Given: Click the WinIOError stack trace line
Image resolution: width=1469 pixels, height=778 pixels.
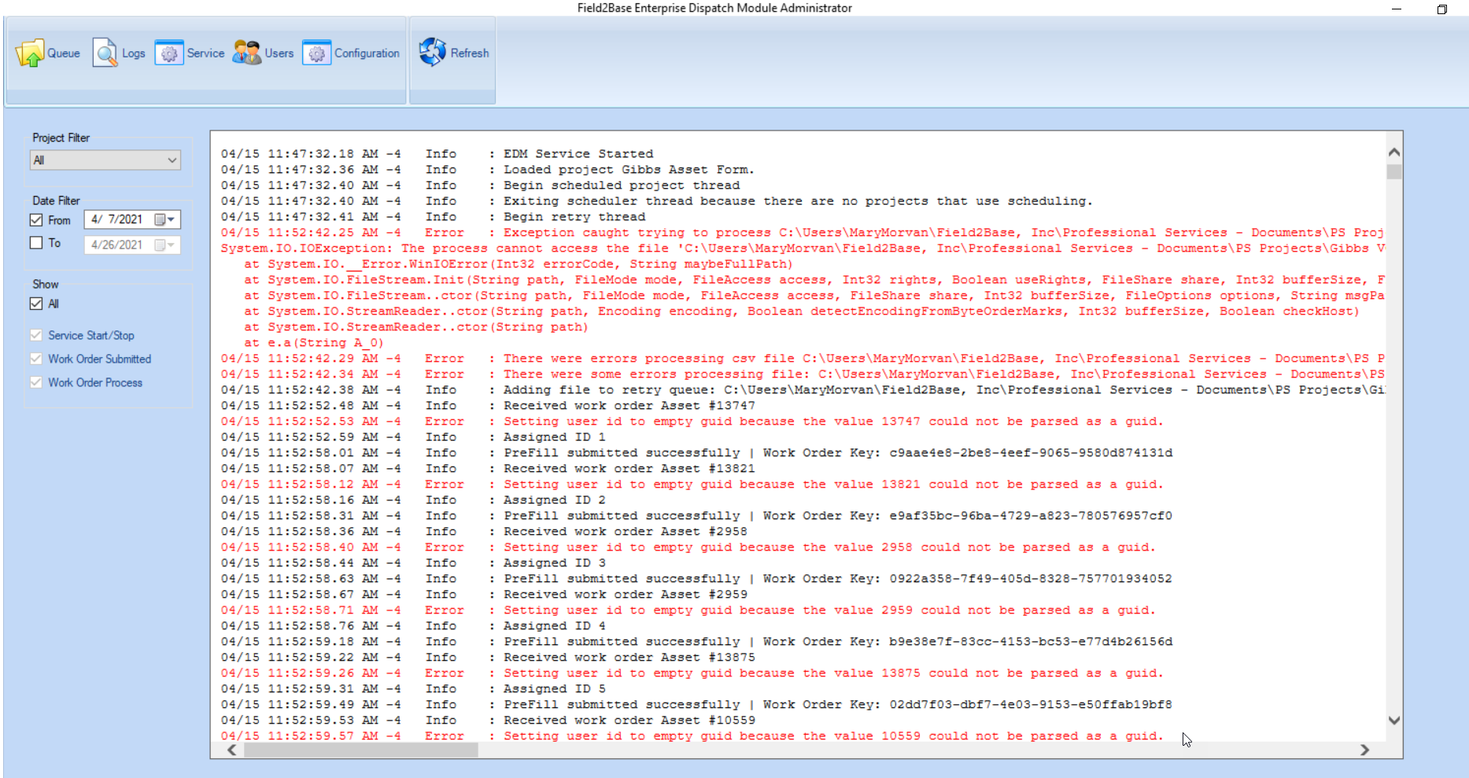Looking at the screenshot, I should [x=519, y=264].
